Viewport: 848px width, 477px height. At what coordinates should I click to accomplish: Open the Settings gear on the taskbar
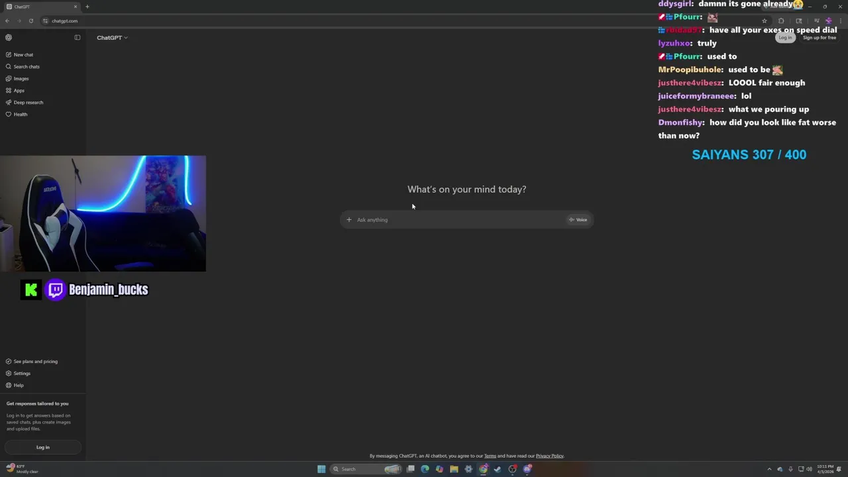pos(468,469)
